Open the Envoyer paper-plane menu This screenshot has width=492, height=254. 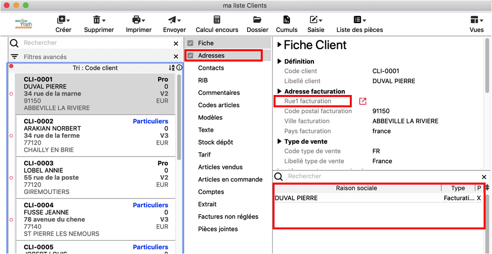point(175,25)
